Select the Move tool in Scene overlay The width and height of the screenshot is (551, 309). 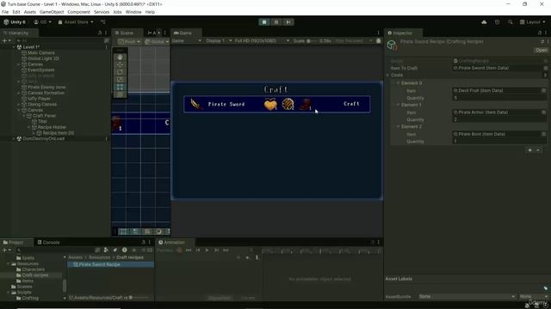point(121,65)
